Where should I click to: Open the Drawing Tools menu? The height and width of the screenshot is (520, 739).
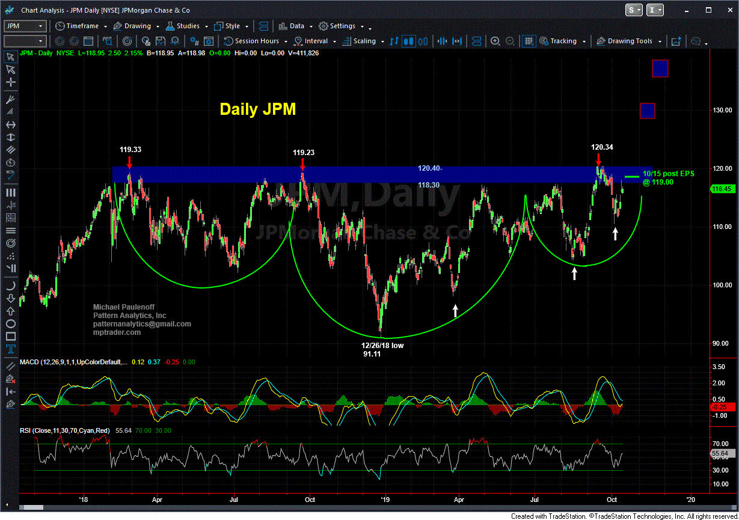[x=630, y=41]
